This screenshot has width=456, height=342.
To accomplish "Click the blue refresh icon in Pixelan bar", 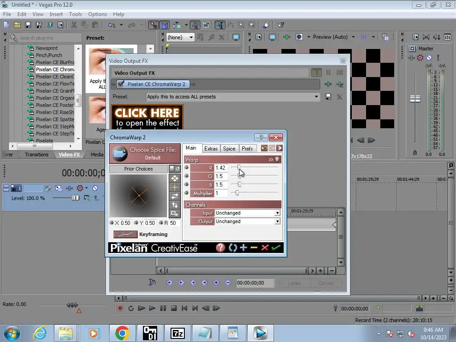I will [x=232, y=248].
